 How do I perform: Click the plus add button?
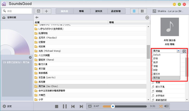click(x=46, y=11)
